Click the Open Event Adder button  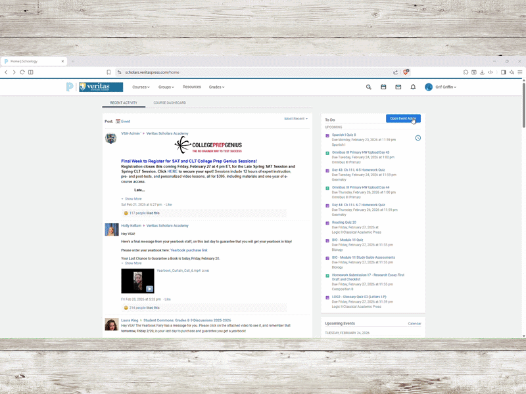click(402, 119)
